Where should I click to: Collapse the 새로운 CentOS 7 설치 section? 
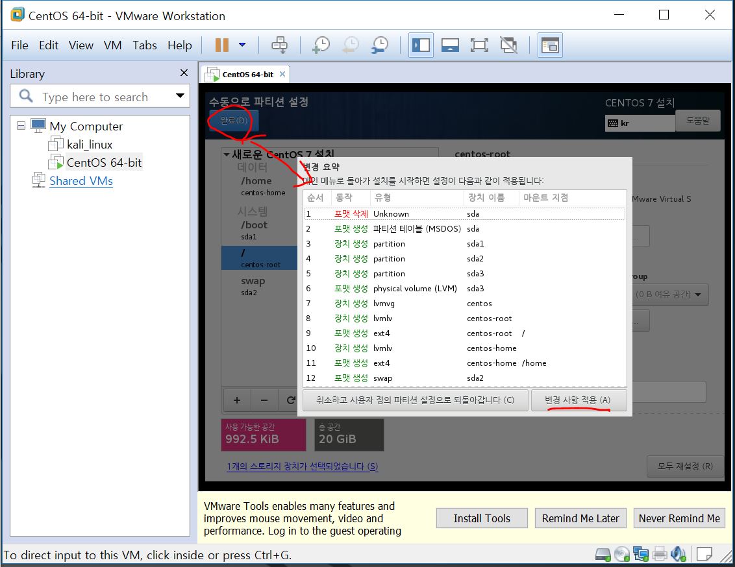(227, 154)
